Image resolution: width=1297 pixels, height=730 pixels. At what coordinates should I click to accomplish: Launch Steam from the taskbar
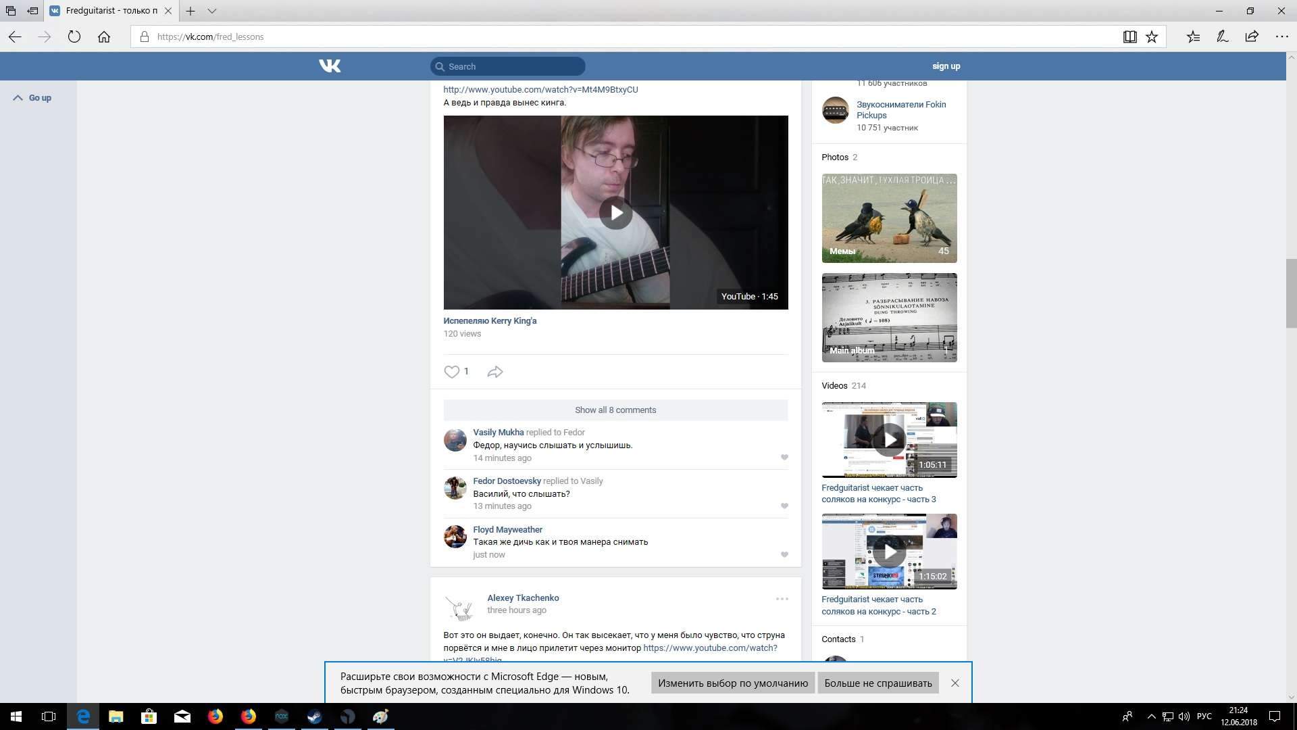pos(315,716)
